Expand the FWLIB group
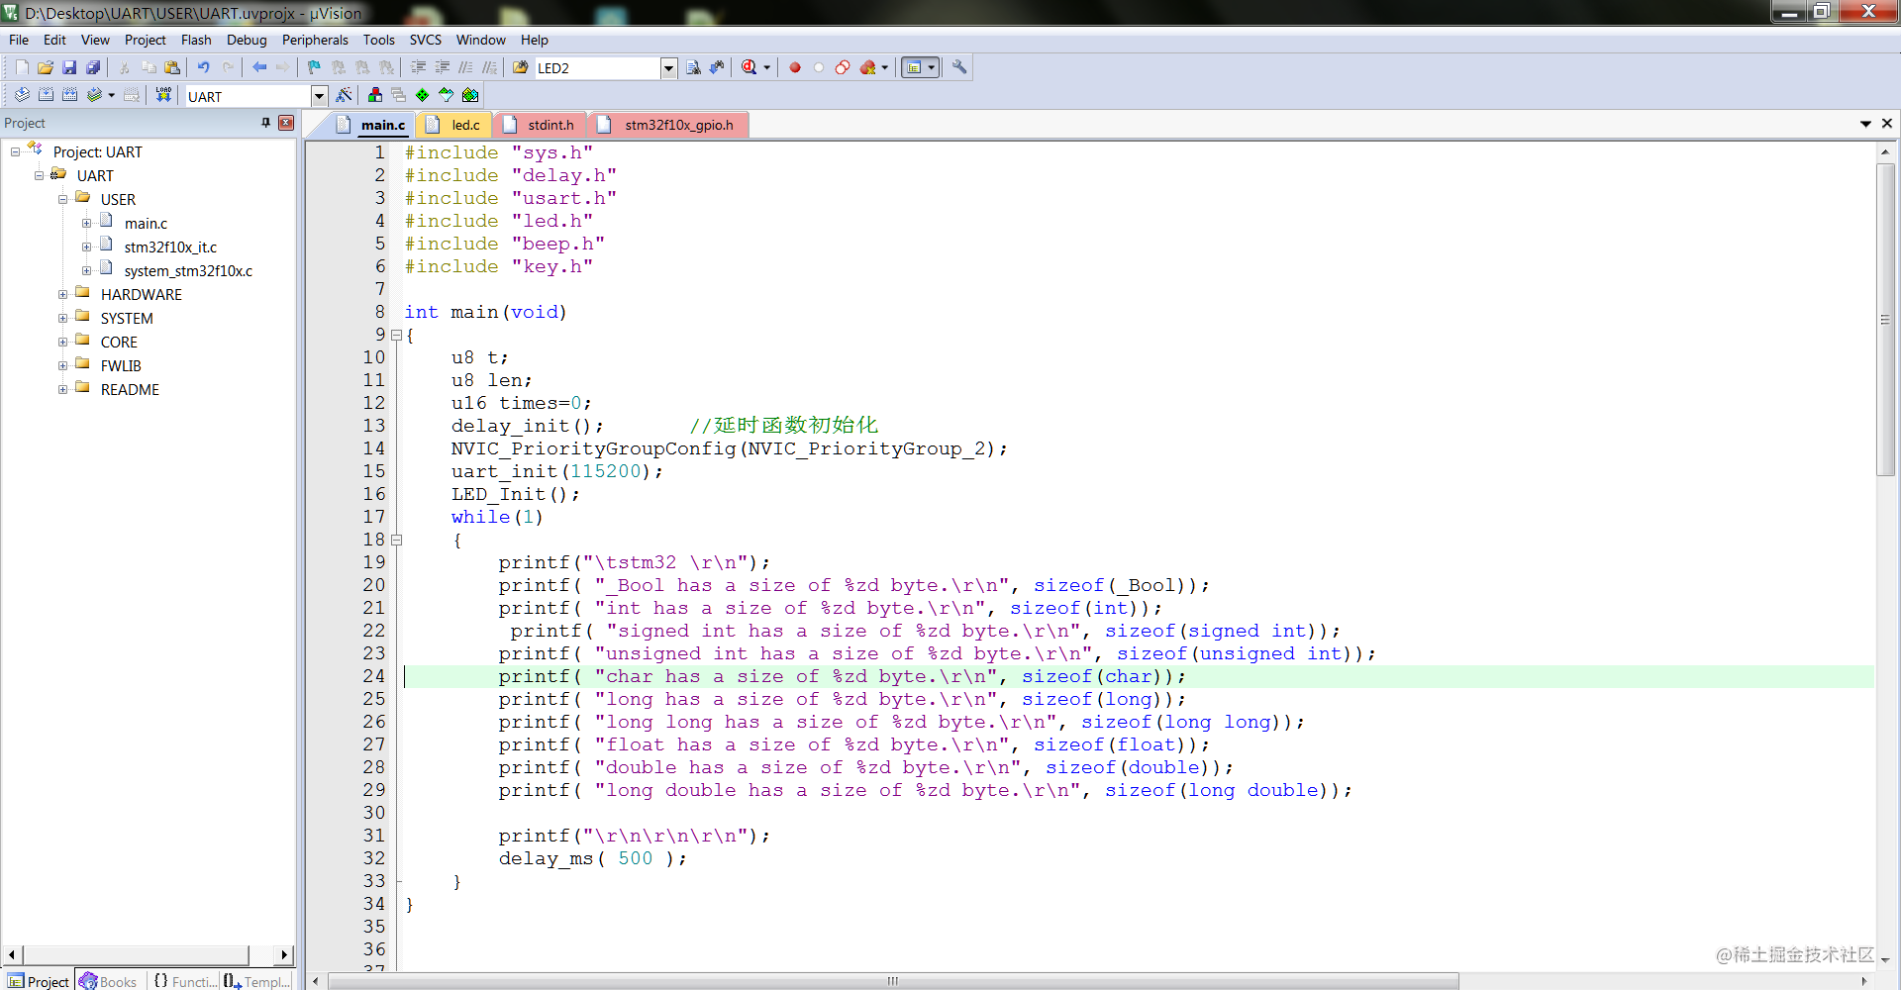 coord(62,365)
